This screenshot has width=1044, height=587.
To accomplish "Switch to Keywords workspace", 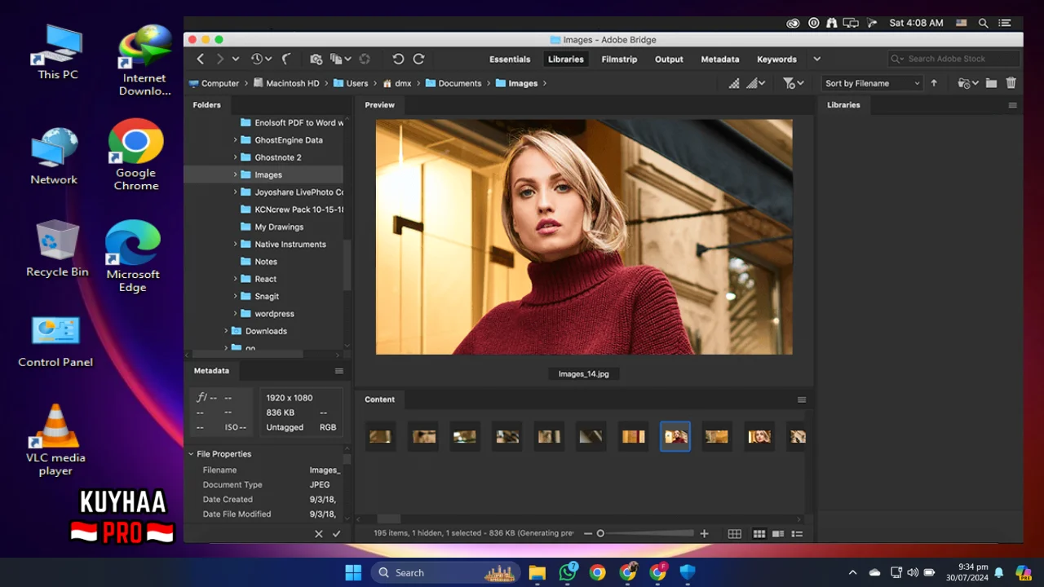I will [x=776, y=59].
